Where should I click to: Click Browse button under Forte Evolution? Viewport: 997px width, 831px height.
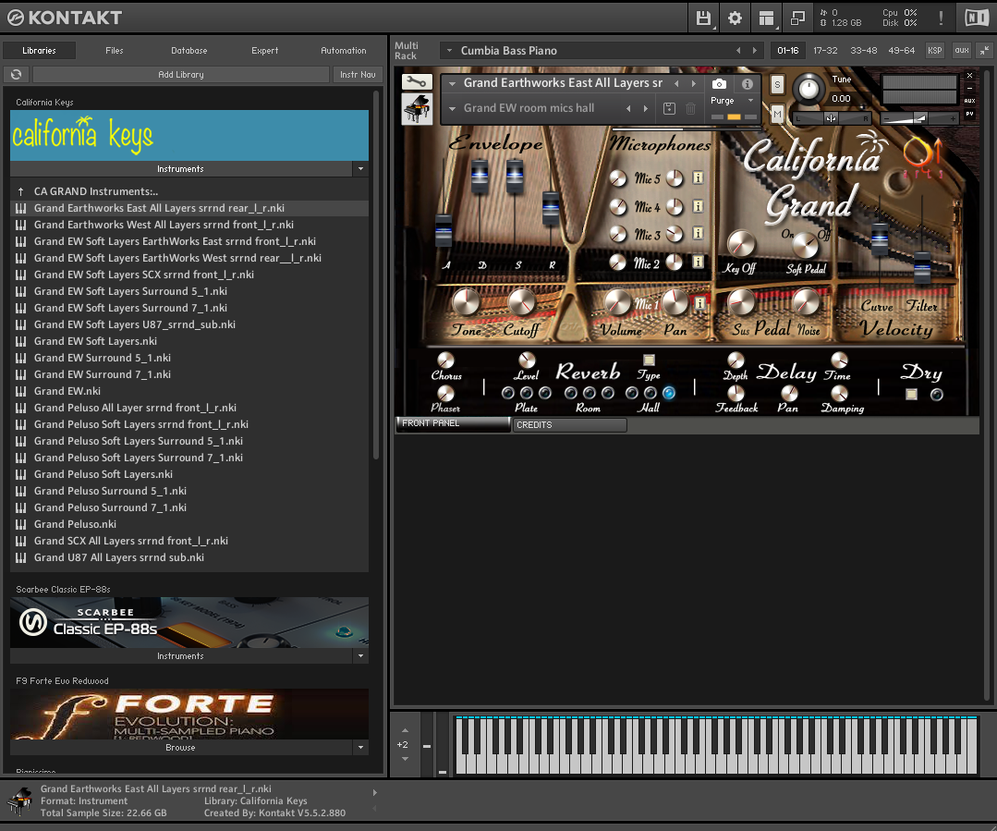180,748
